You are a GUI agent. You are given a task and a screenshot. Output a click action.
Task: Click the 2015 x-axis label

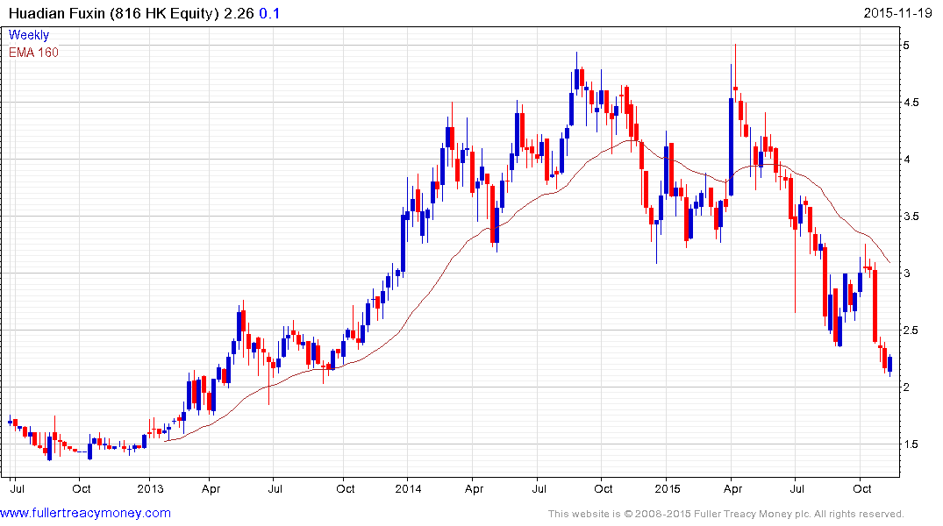(667, 488)
